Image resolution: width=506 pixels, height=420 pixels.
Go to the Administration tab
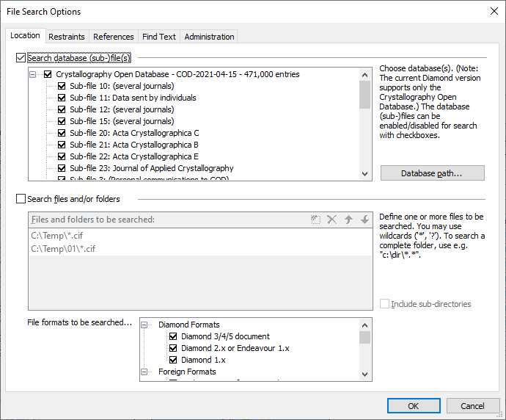[209, 37]
